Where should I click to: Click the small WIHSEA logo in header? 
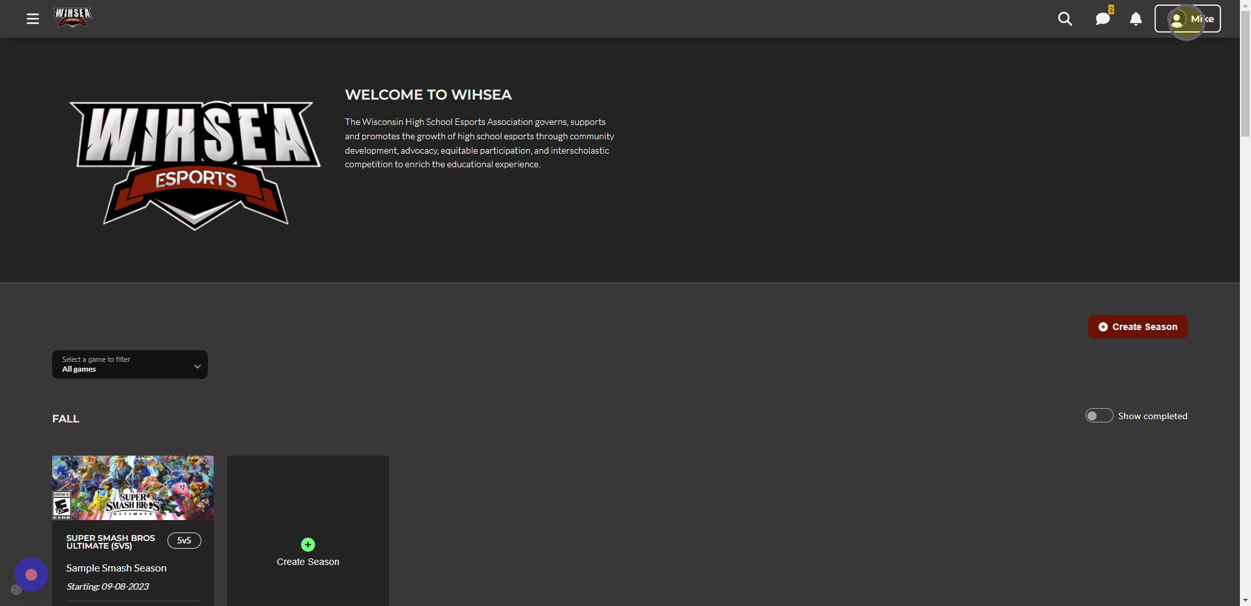point(72,18)
